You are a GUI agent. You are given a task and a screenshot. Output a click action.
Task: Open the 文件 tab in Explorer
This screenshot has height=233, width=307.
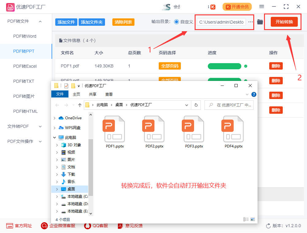pyautogui.click(x=60, y=94)
